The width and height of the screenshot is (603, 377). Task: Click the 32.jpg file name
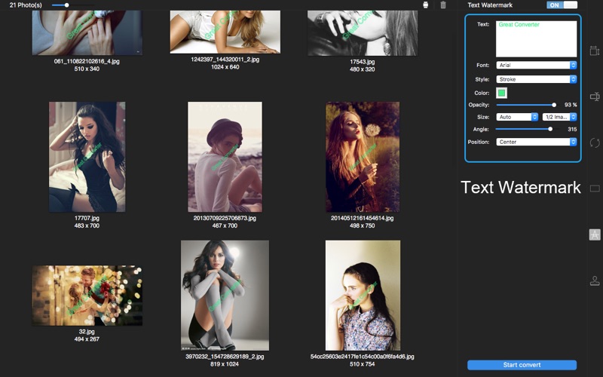87,332
